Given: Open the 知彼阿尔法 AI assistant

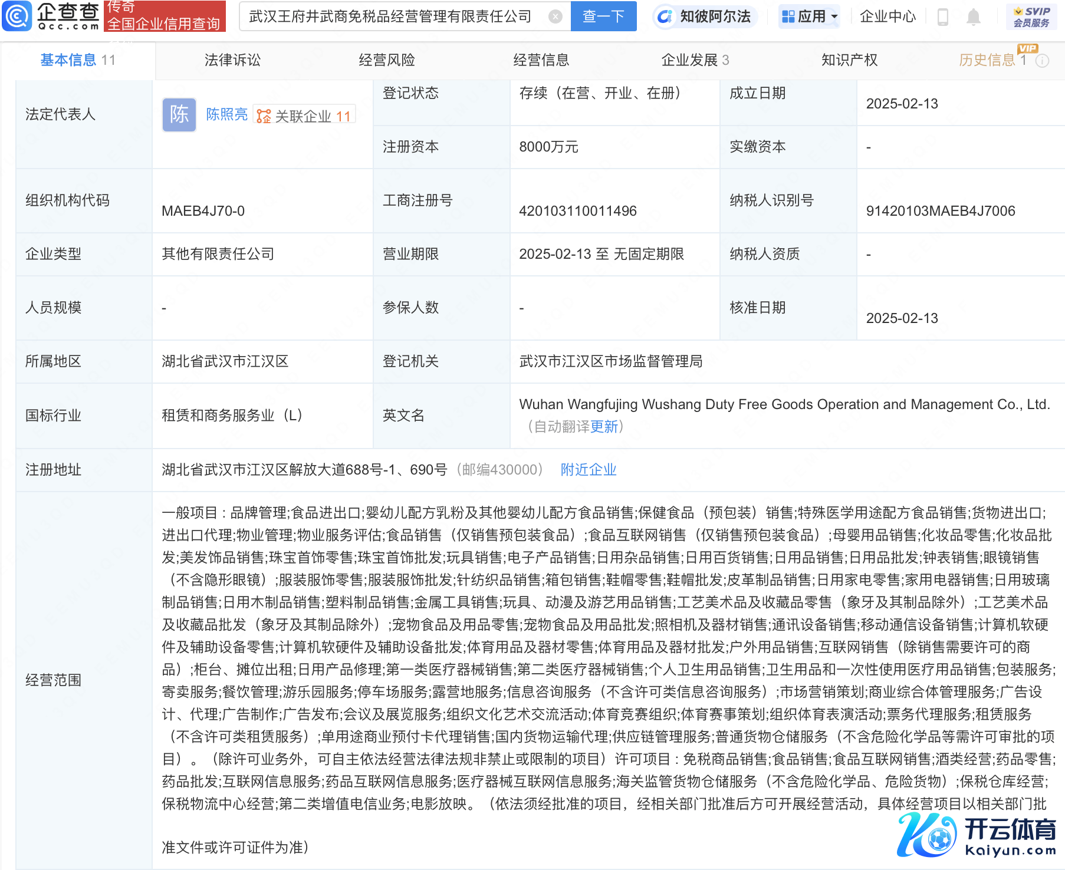Looking at the screenshot, I should click(x=704, y=17).
